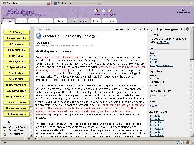Click the content pane scroll down arrow
This screenshot has height=145, width=194.
tap(192, 135)
